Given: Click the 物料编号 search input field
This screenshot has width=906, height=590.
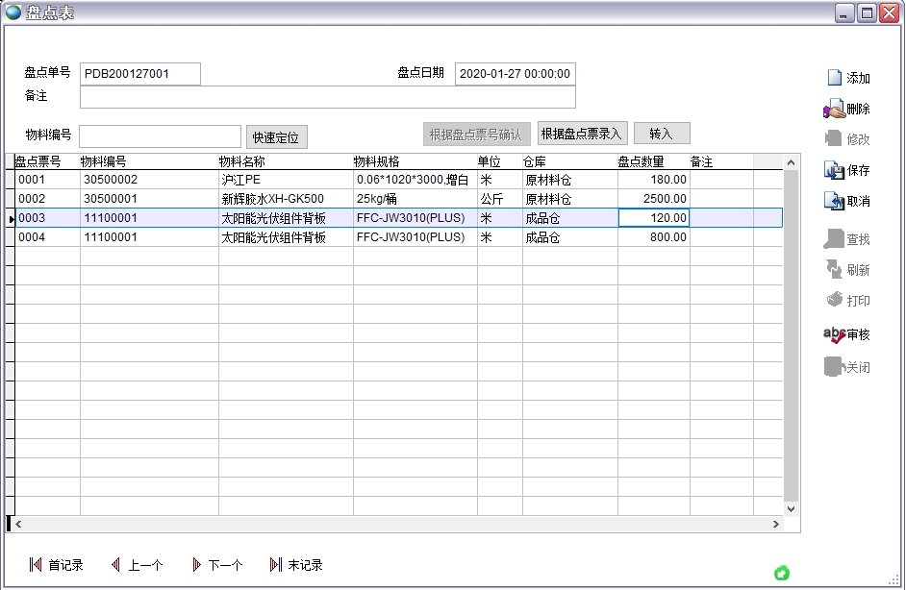Looking at the screenshot, I should (x=160, y=136).
